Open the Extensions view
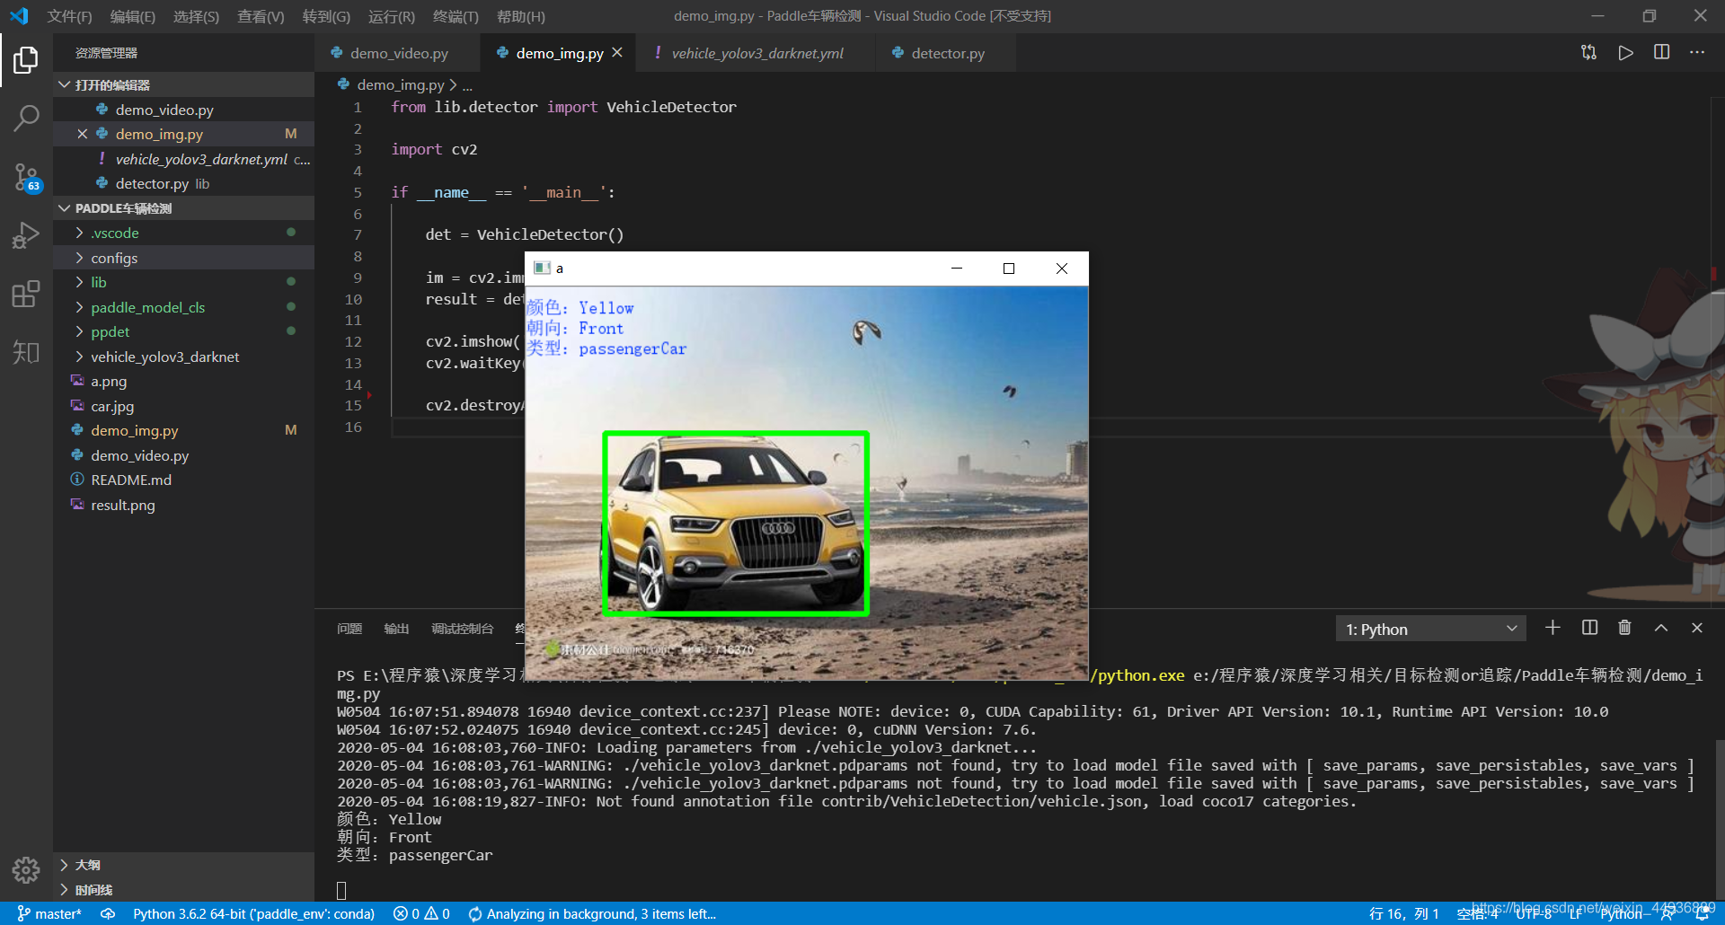This screenshot has width=1725, height=925. tap(26, 294)
